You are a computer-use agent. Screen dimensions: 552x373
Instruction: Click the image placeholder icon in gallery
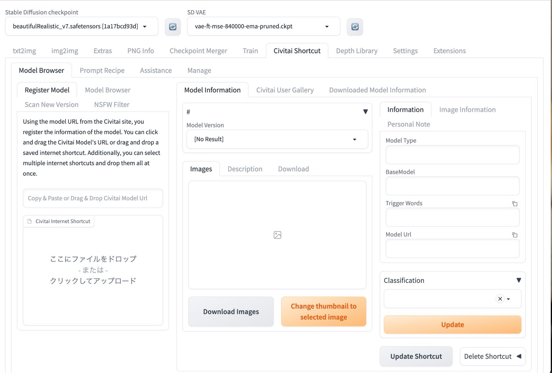click(x=277, y=235)
